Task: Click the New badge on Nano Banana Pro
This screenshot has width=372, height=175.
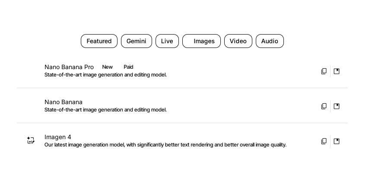Action: tap(107, 67)
